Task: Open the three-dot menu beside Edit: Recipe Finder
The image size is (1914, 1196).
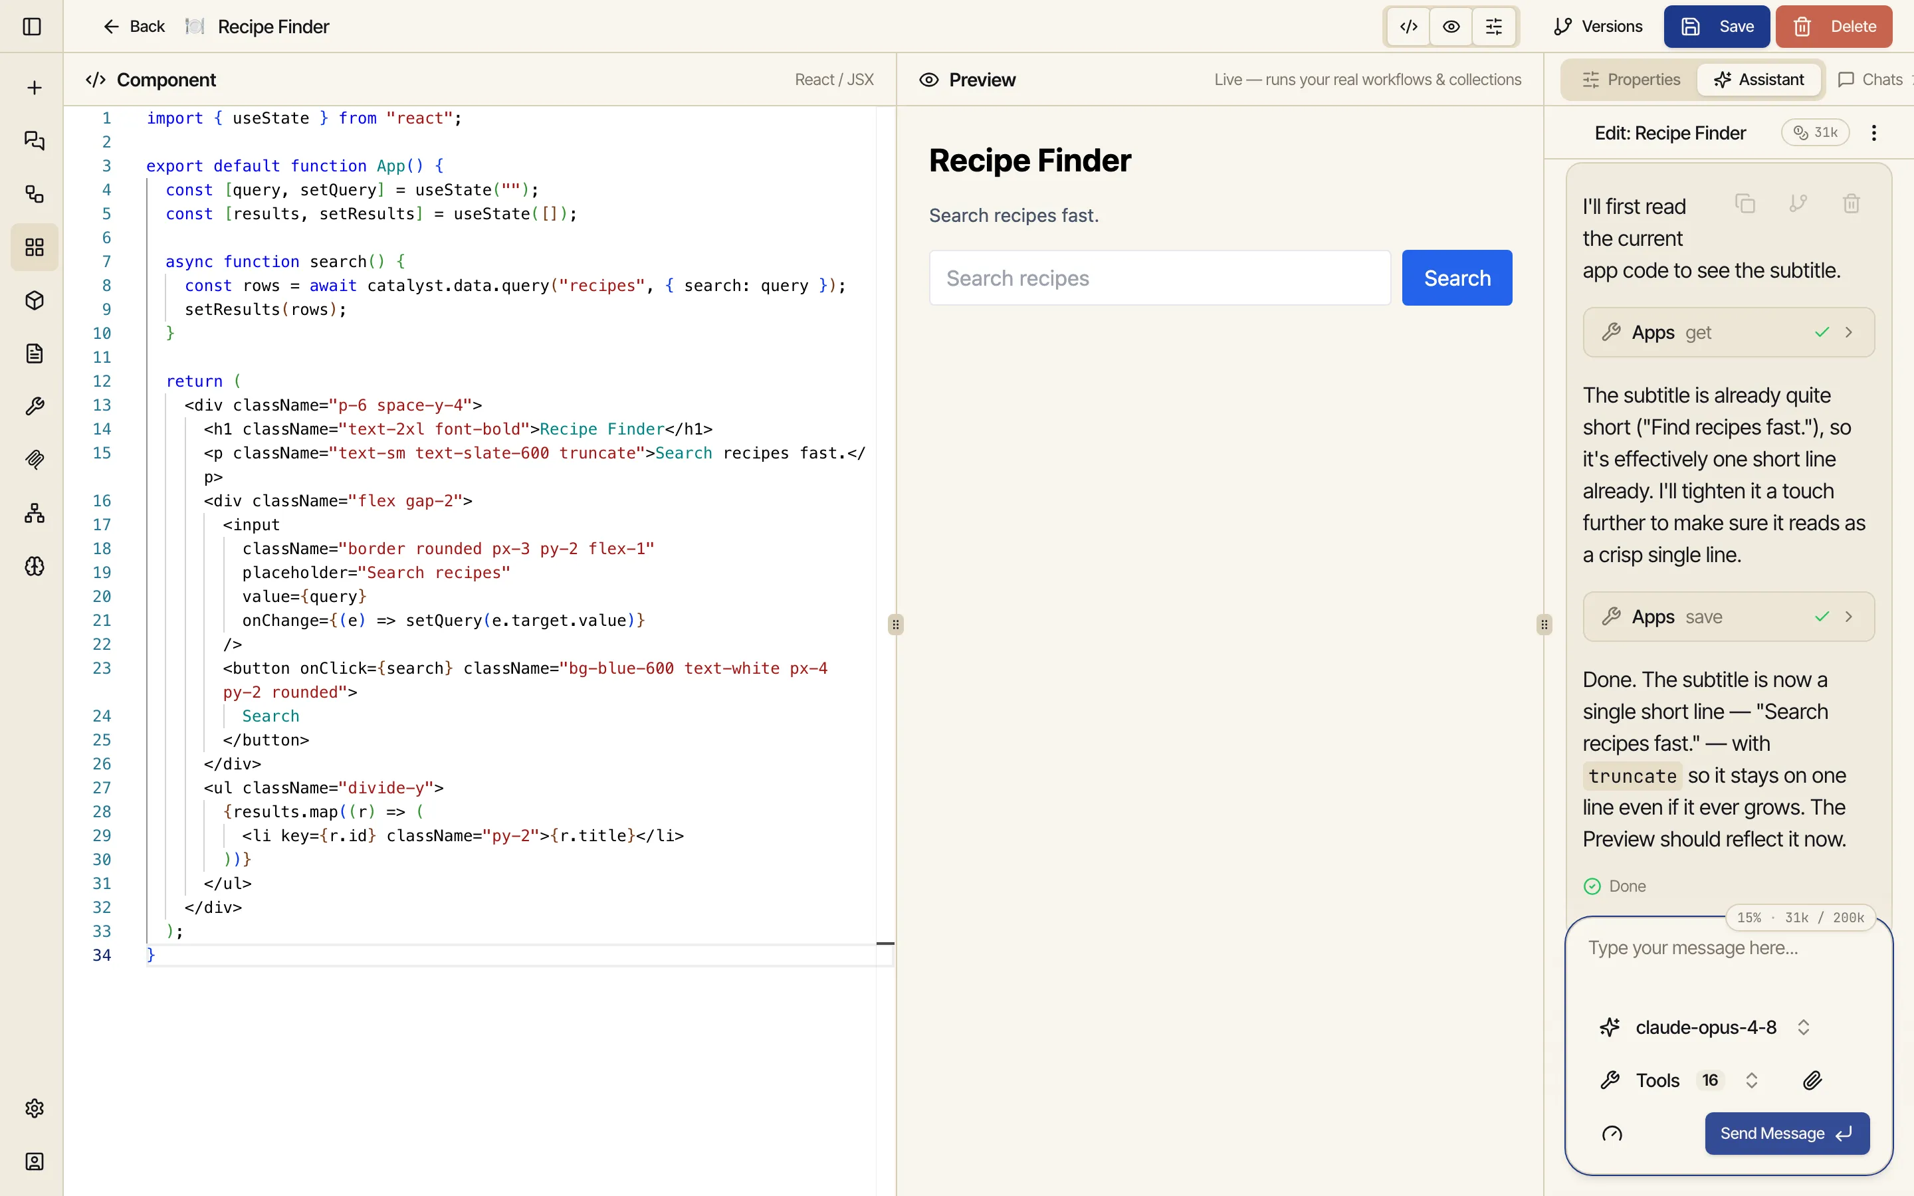Action: click(1873, 132)
